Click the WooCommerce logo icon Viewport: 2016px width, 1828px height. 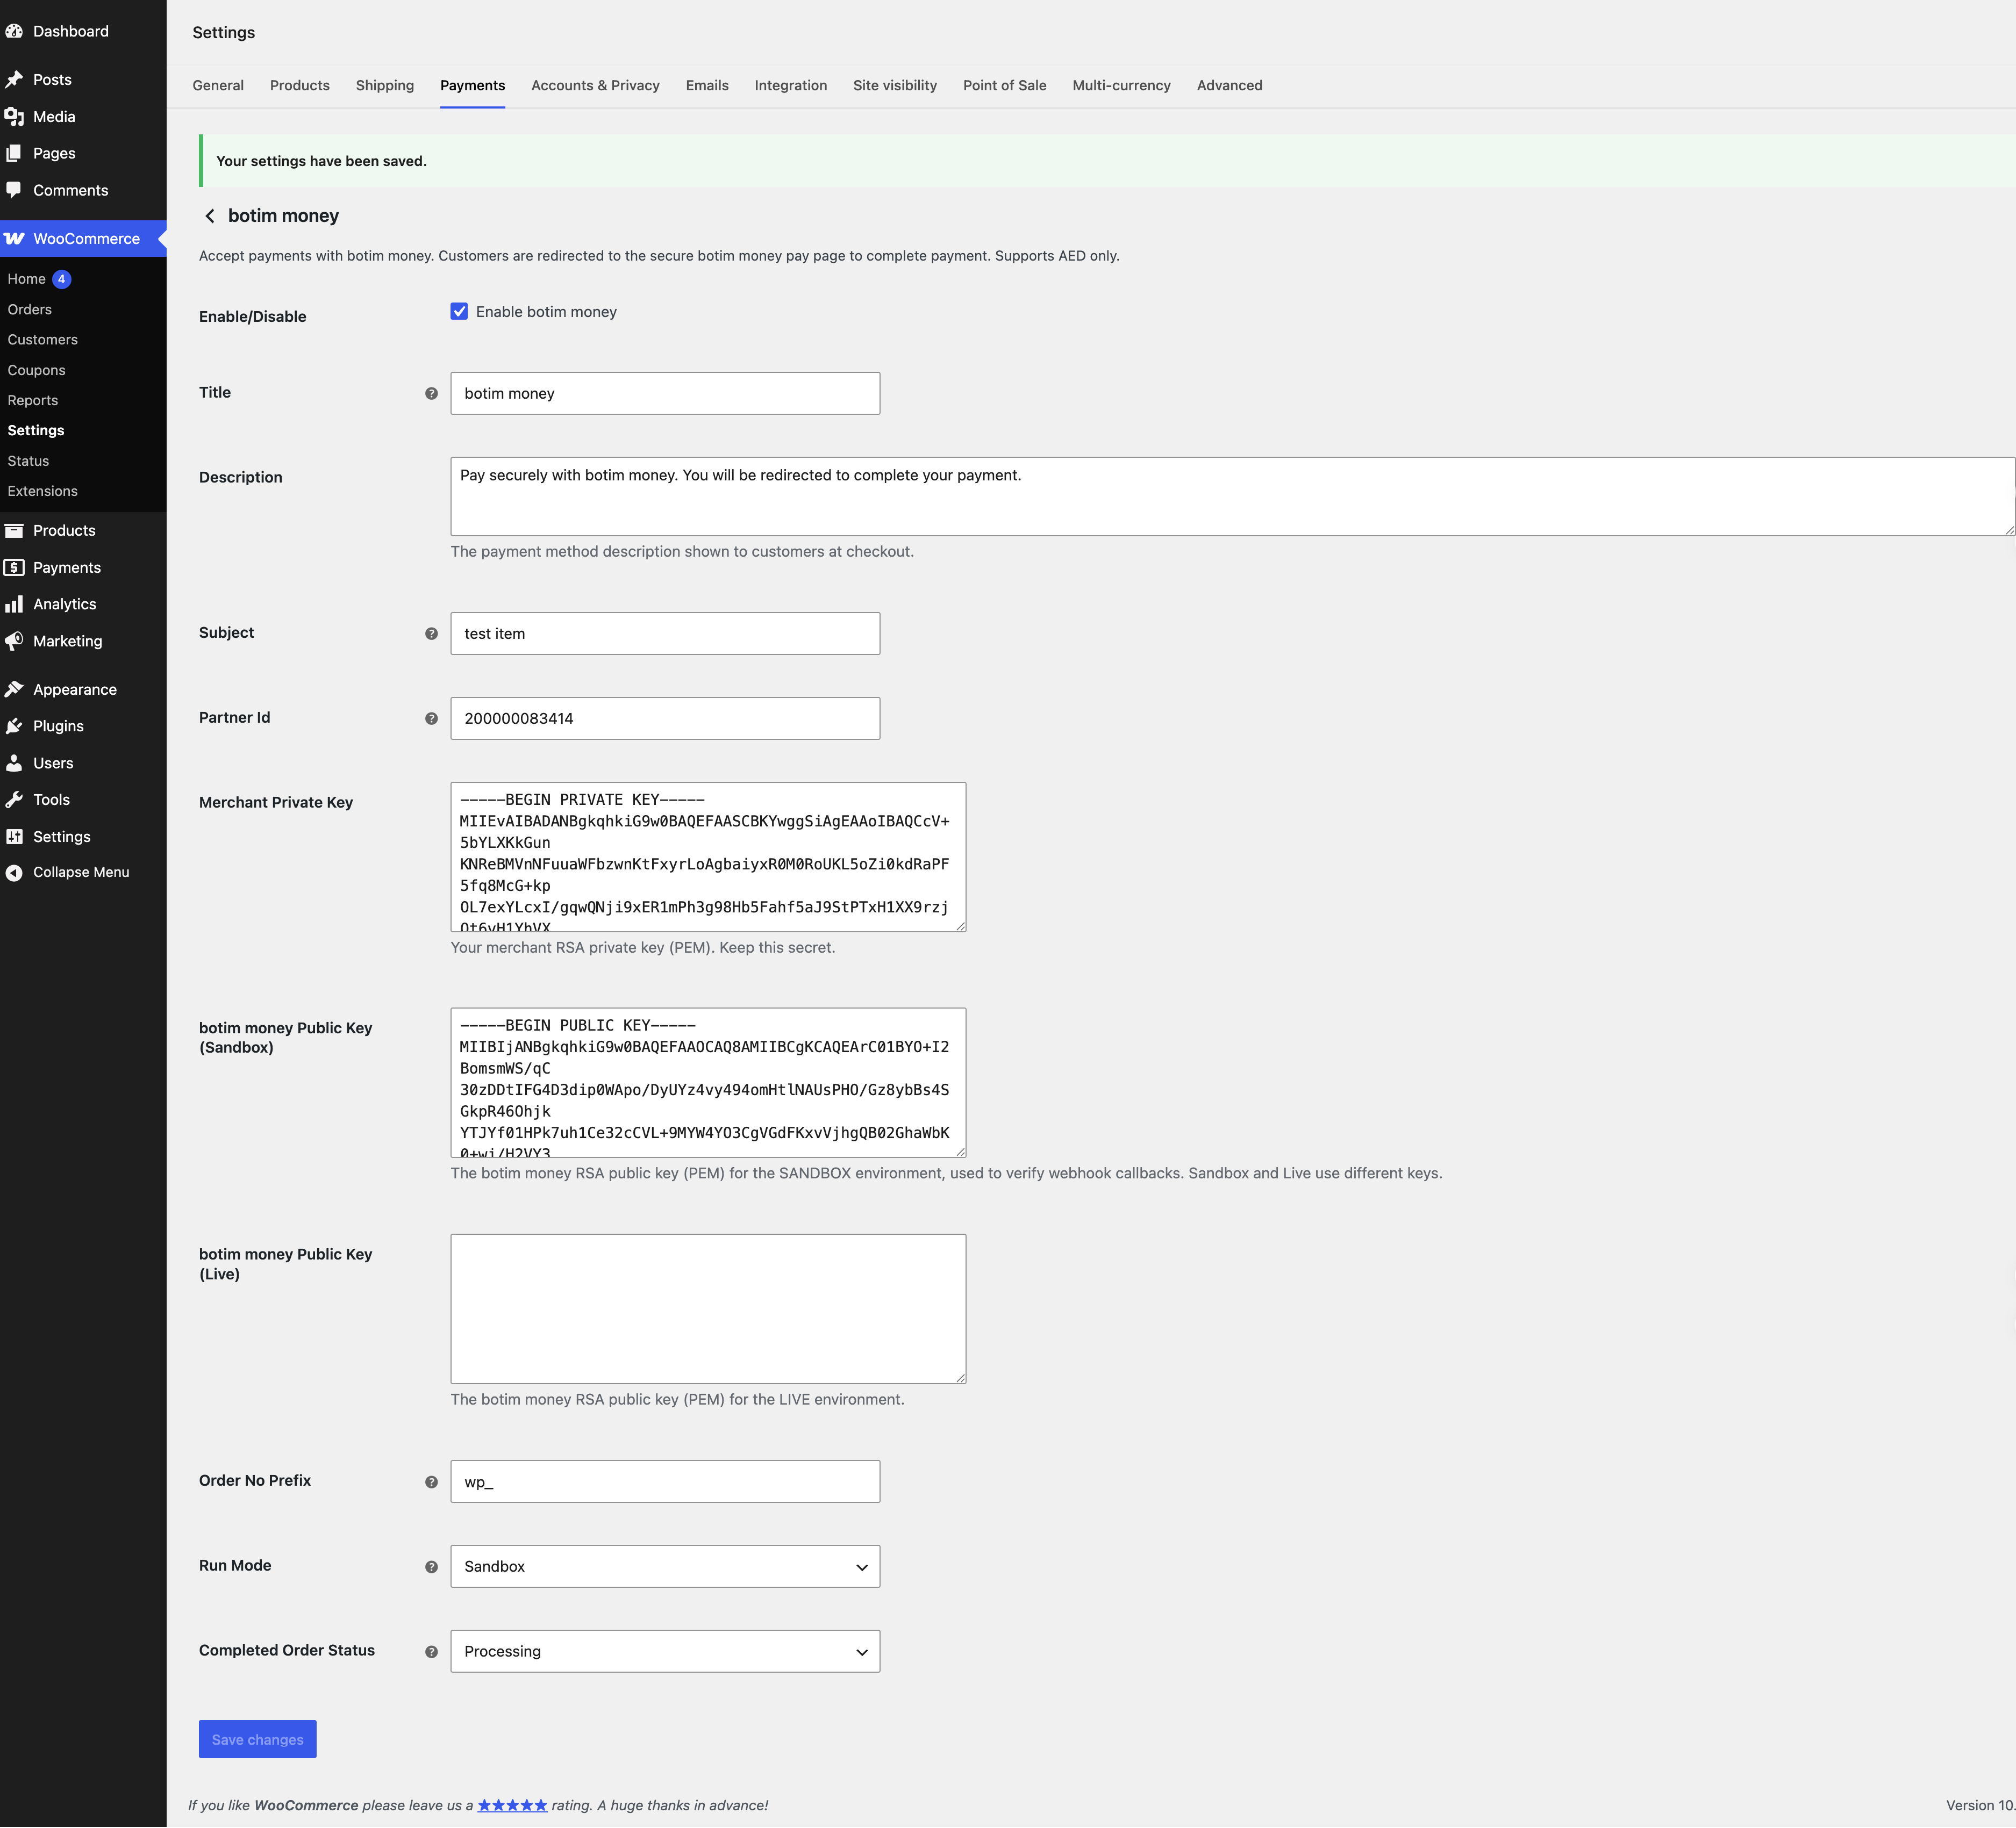pos(14,239)
